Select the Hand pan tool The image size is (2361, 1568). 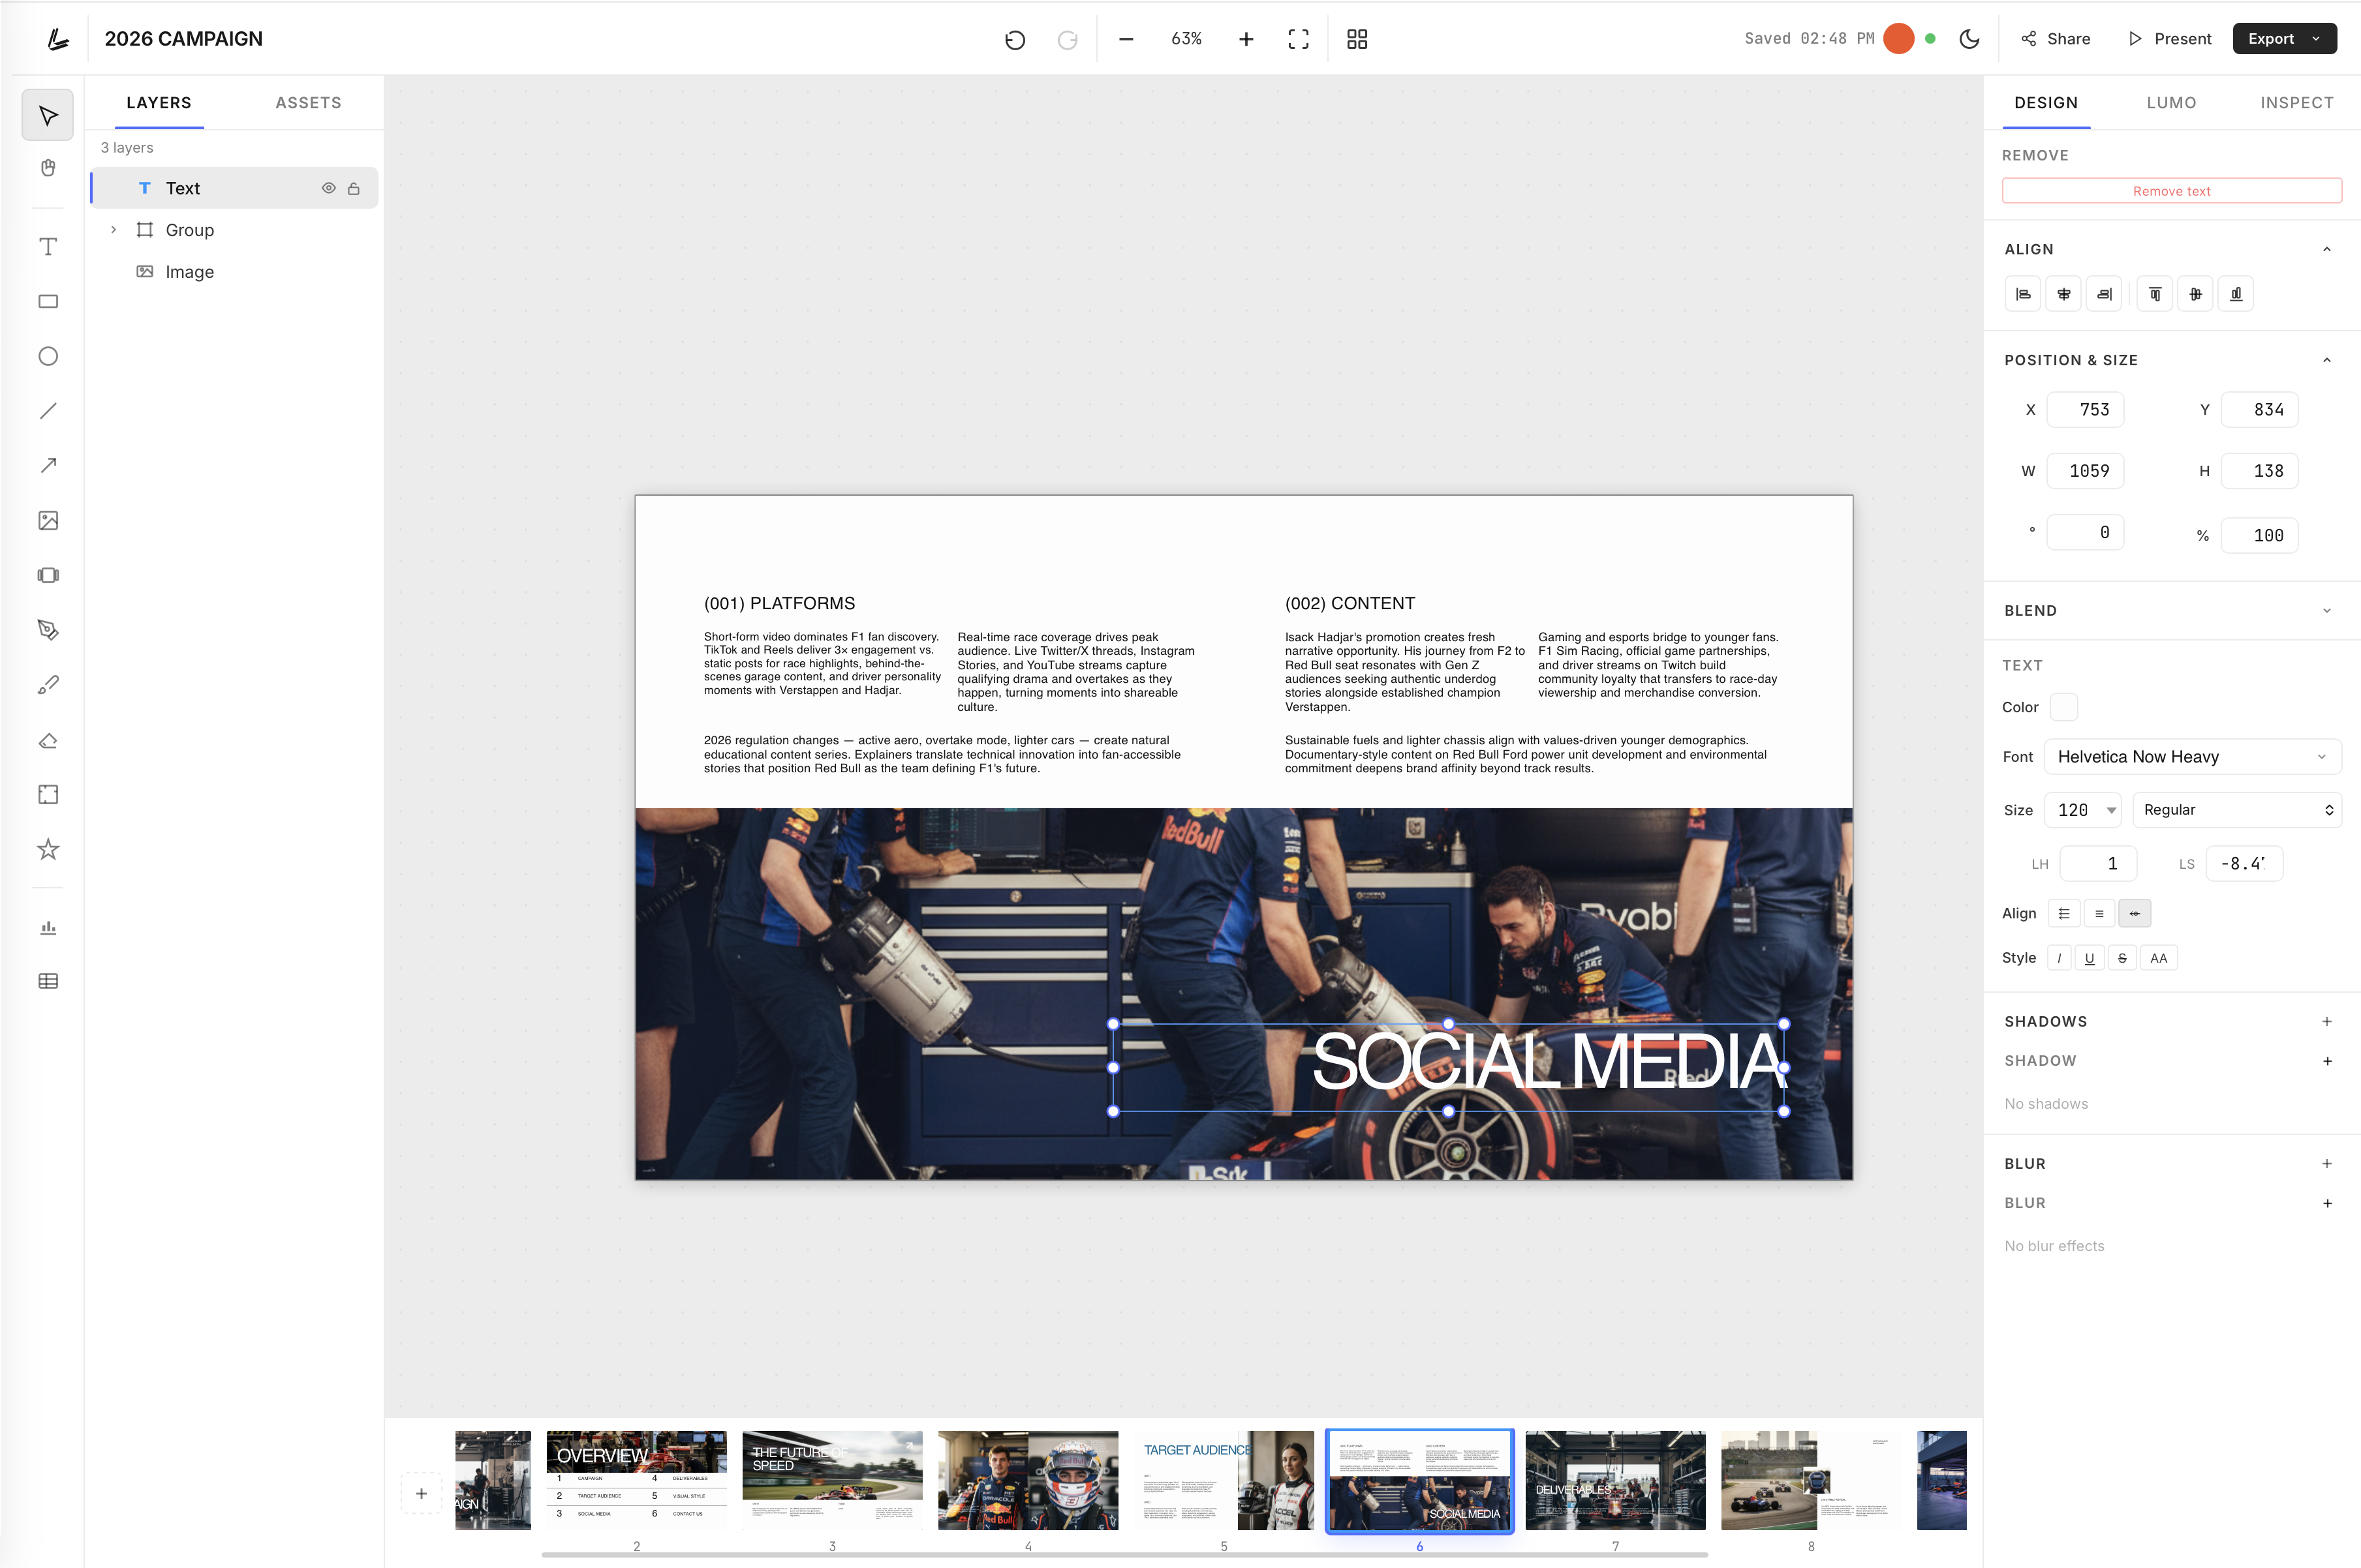[48, 168]
